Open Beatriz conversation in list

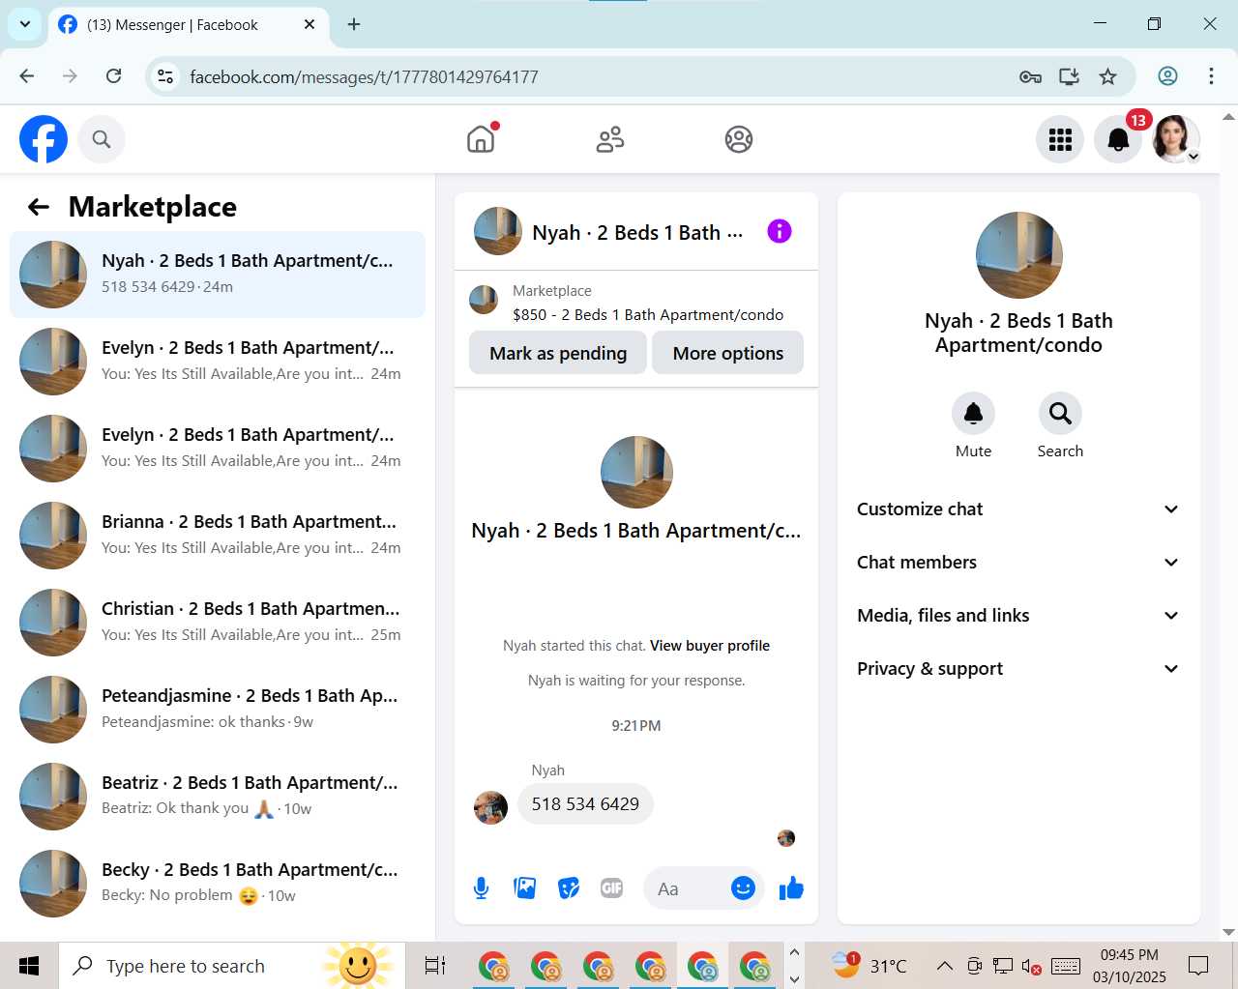pyautogui.click(x=218, y=796)
